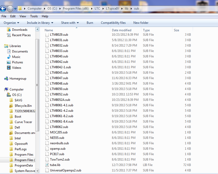Select the TowTom2.sub file icon
The height and width of the screenshot is (174, 218).
point(47,159)
